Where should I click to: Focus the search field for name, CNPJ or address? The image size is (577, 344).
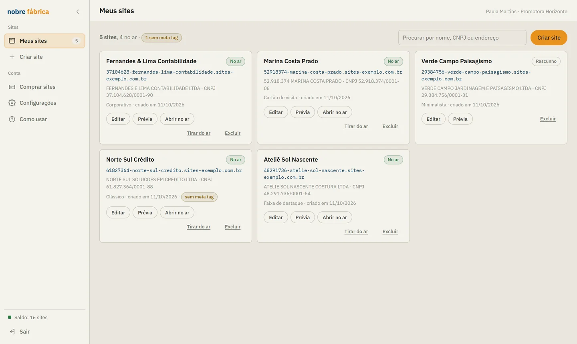(x=462, y=38)
